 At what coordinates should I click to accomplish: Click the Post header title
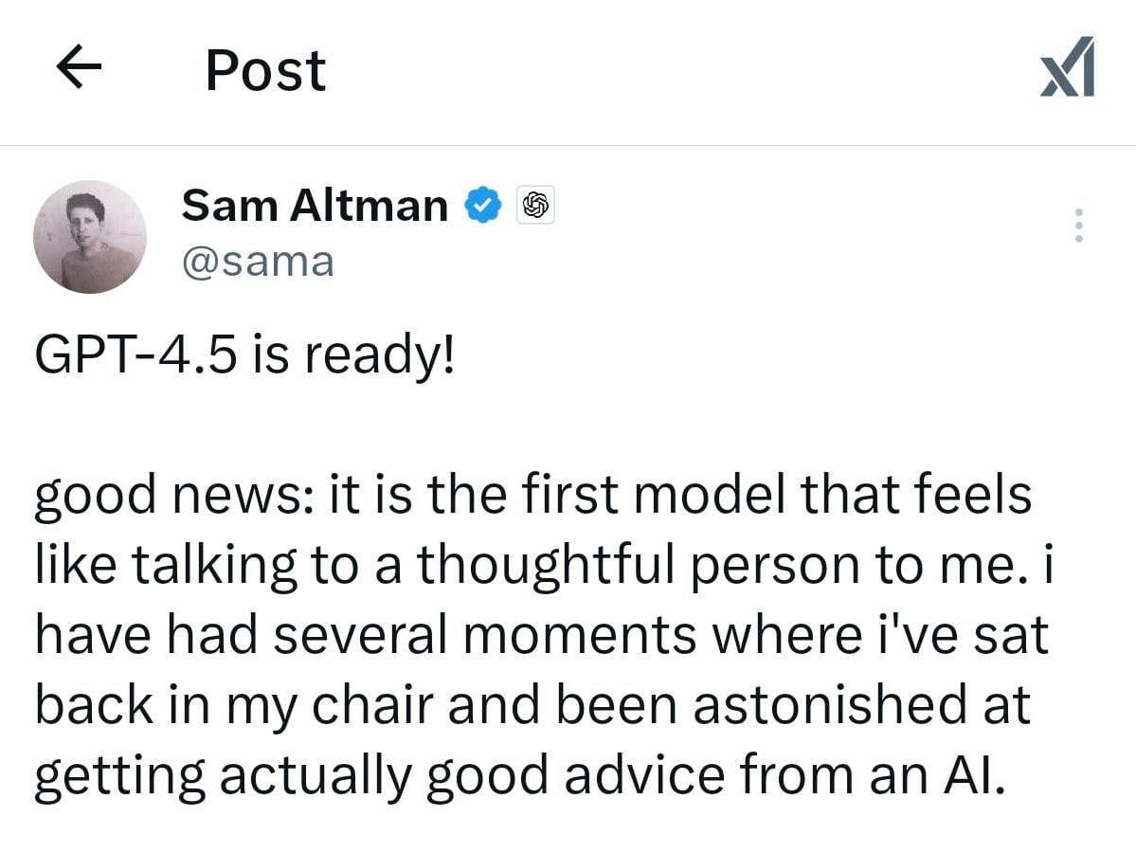(x=265, y=70)
